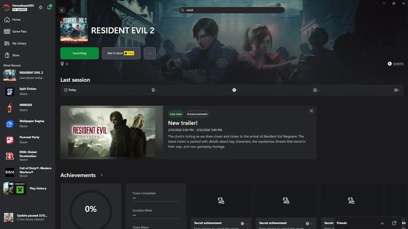This screenshot has width=408, height=229.
Task: Click the gamerscore 0/1070 indicator
Action: point(396,64)
